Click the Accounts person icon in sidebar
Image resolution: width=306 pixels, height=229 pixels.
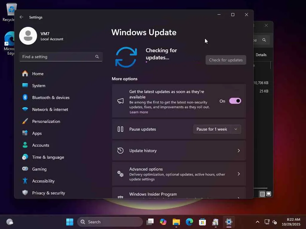coord(25,145)
